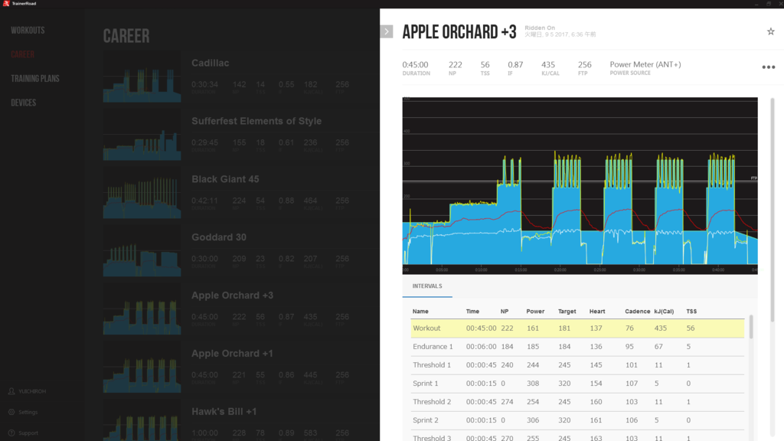
Task: Open Devices in the sidebar
Action: coord(24,103)
